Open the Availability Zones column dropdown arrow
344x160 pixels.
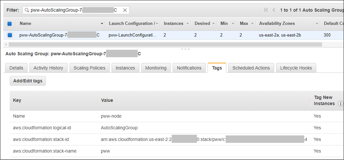(x=317, y=24)
